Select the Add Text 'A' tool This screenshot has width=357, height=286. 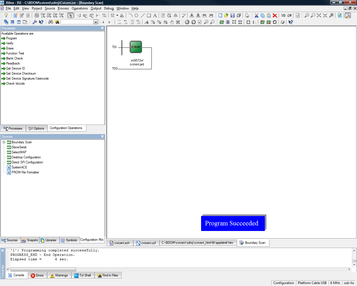(155, 15)
